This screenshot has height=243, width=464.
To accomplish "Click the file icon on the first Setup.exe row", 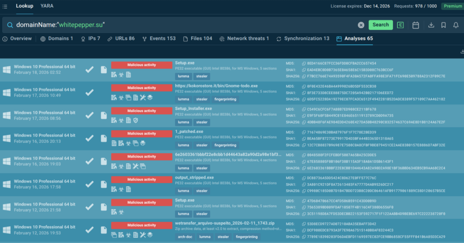I will [x=104, y=69].
